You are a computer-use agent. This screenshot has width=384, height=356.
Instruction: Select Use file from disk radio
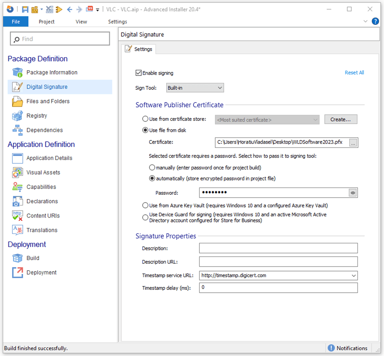point(145,130)
